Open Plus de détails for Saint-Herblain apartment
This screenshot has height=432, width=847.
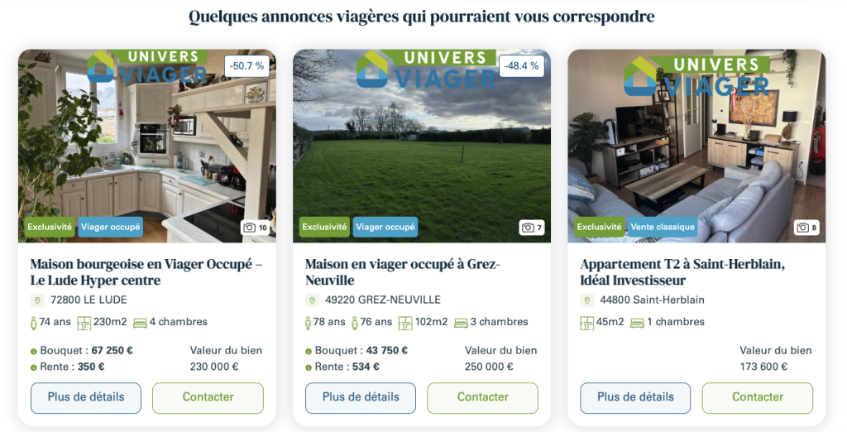pos(635,398)
